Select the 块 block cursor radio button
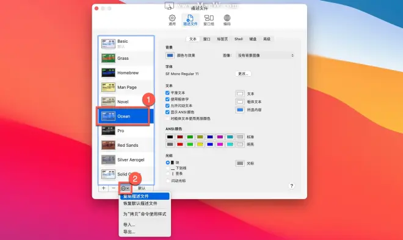This screenshot has height=240, width=403. coord(167,163)
